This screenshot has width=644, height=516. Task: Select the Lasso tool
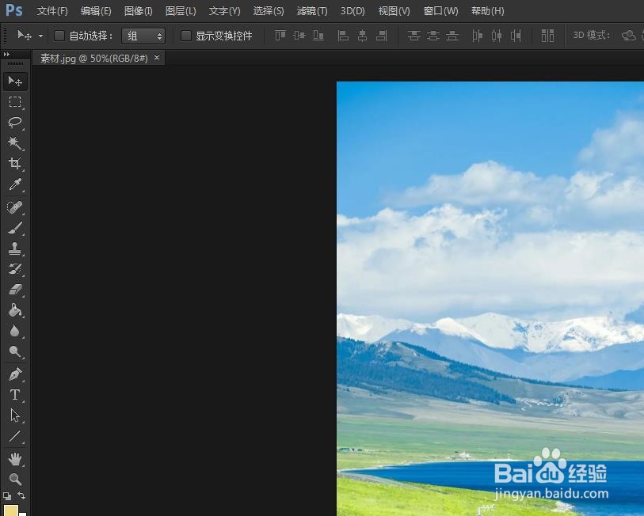point(15,123)
